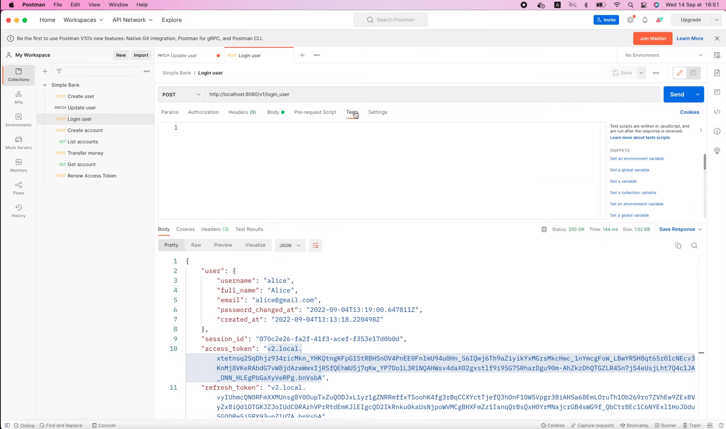
Task: Open the tab bar more options ellipsis
Action: (x=317, y=55)
